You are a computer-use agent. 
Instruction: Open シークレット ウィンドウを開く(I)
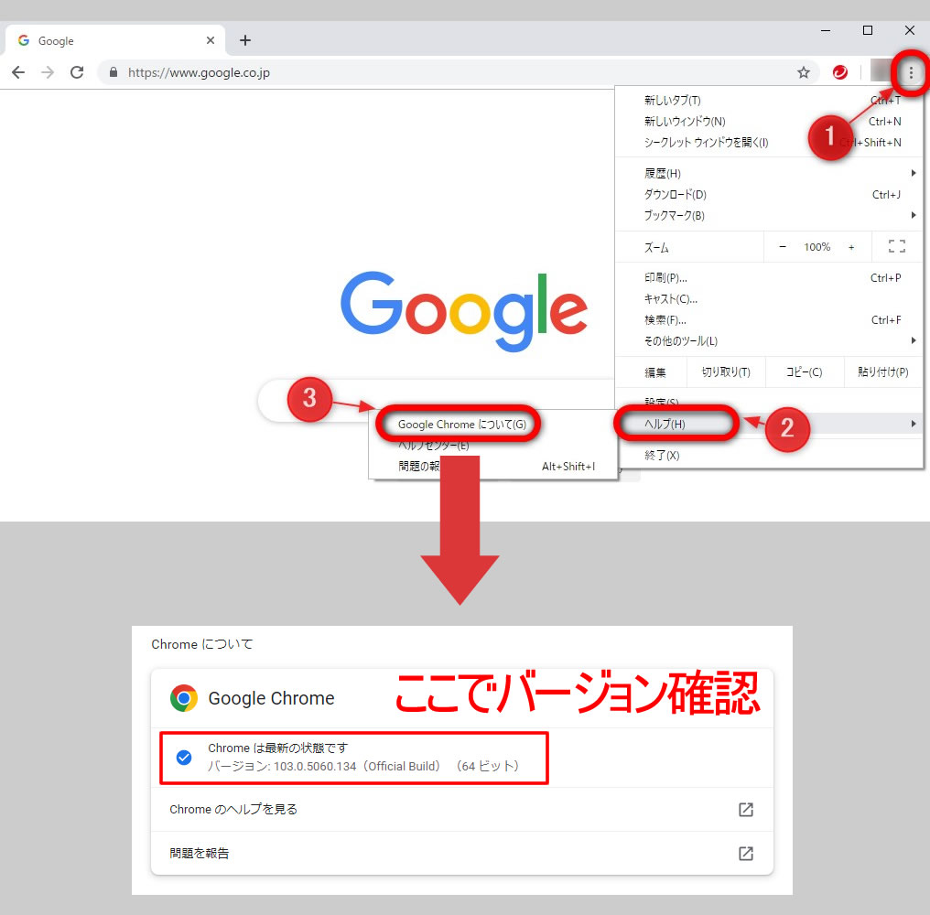click(x=769, y=143)
